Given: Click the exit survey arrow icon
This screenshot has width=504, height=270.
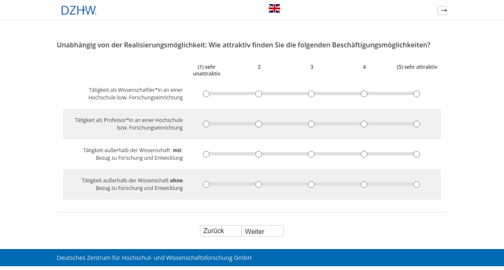Looking at the screenshot, I should (x=442, y=10).
